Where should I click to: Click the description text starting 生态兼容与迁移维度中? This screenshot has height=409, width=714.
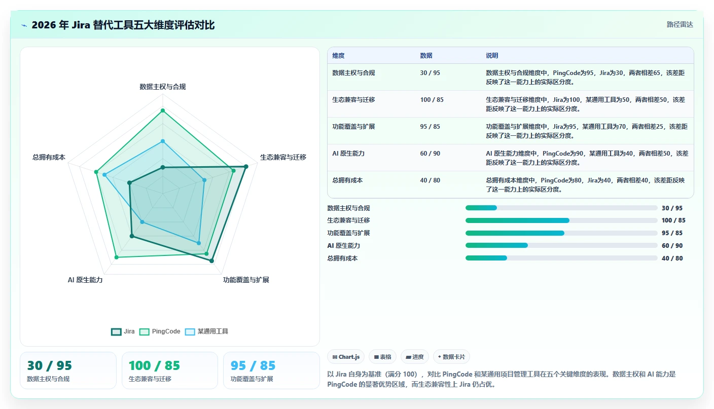point(587,104)
